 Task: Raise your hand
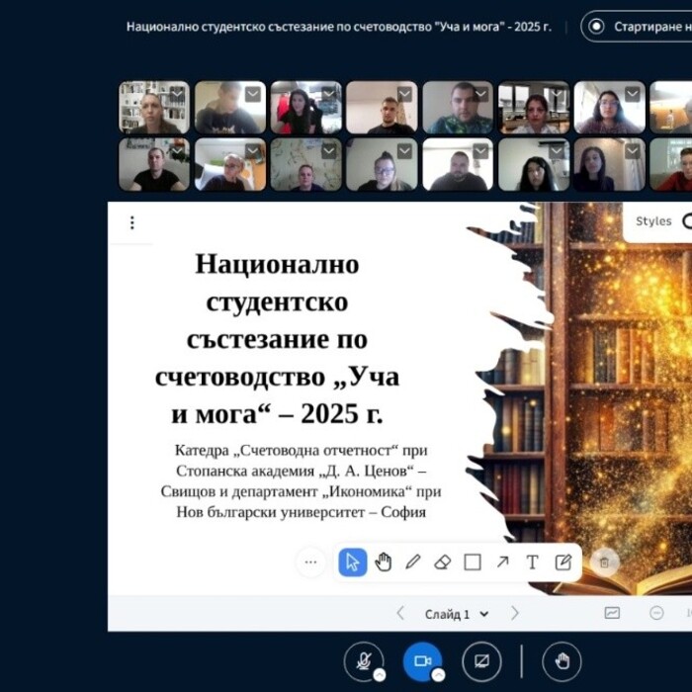click(562, 660)
